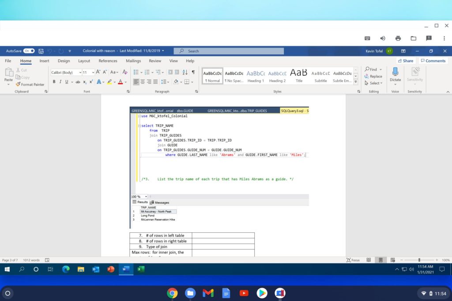This screenshot has width=452, height=301.
Task: Click the Share button
Action: pos(405,61)
